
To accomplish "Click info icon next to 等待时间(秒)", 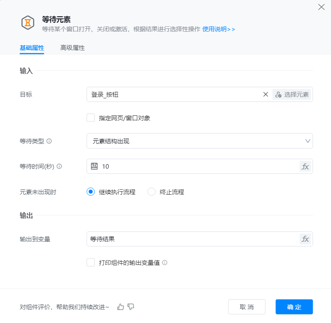I will (59, 166).
